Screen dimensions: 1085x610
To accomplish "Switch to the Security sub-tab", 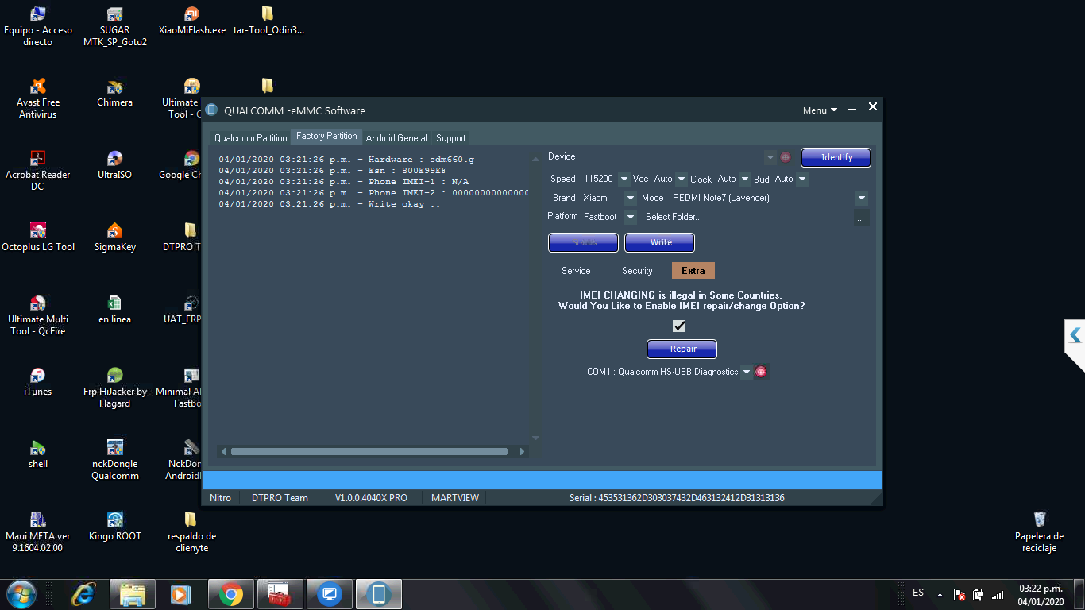I will (637, 271).
